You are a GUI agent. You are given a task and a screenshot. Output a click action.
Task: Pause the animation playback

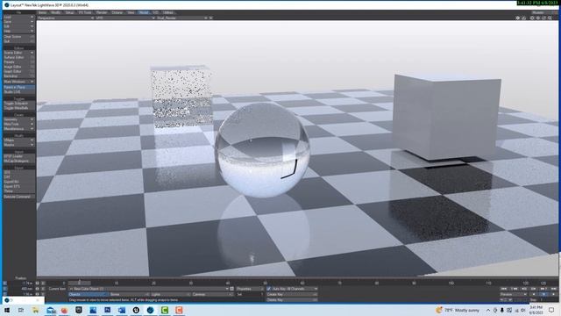click(543, 294)
